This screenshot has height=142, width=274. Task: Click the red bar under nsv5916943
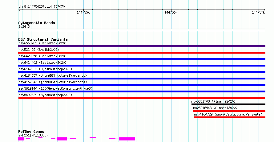click(229, 111)
